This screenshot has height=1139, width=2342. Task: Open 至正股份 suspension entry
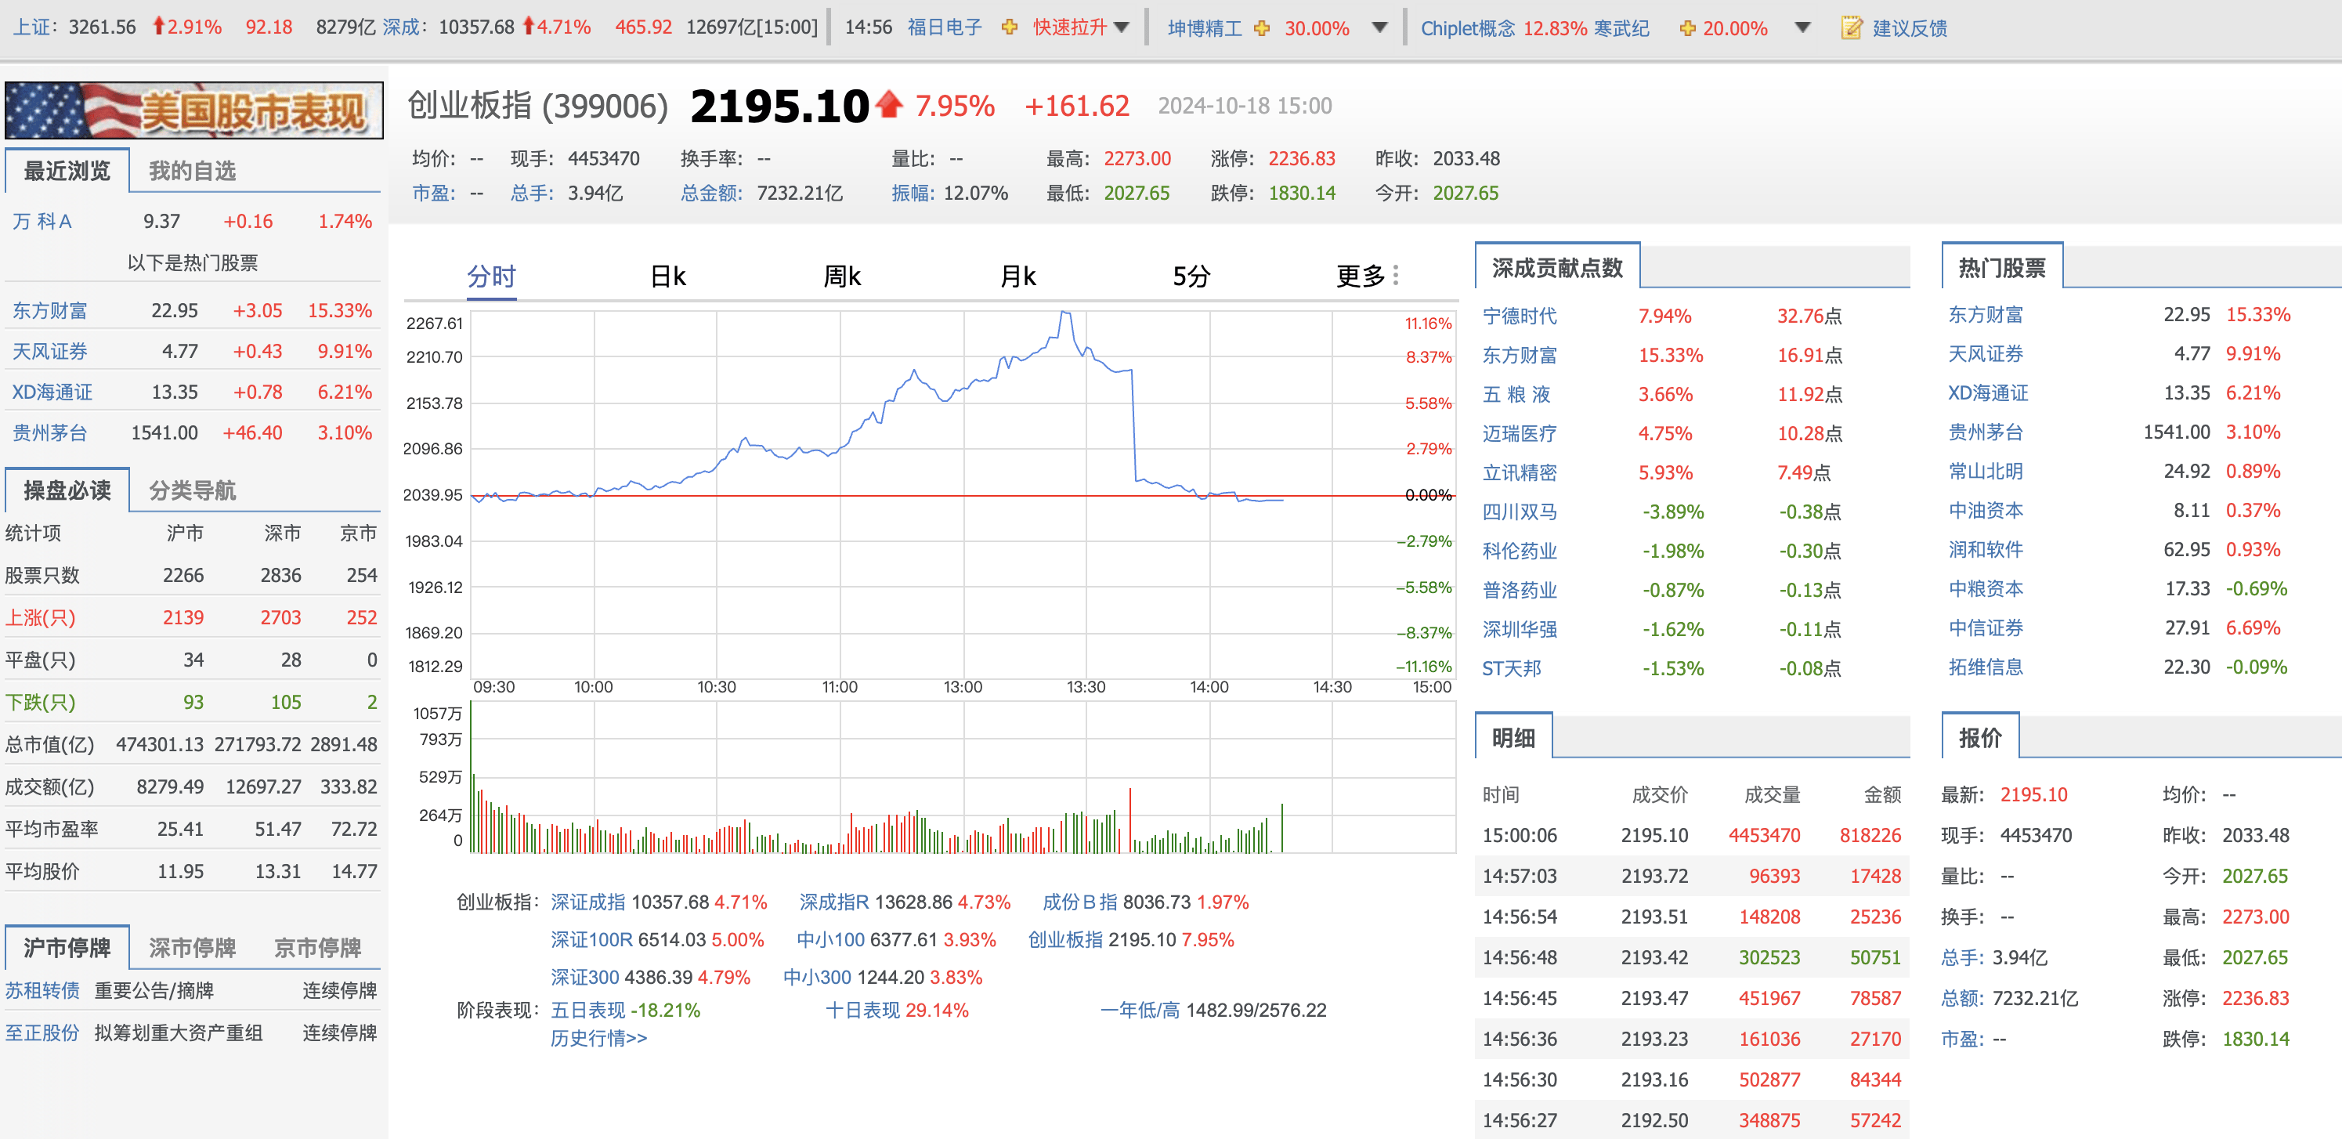(42, 1032)
